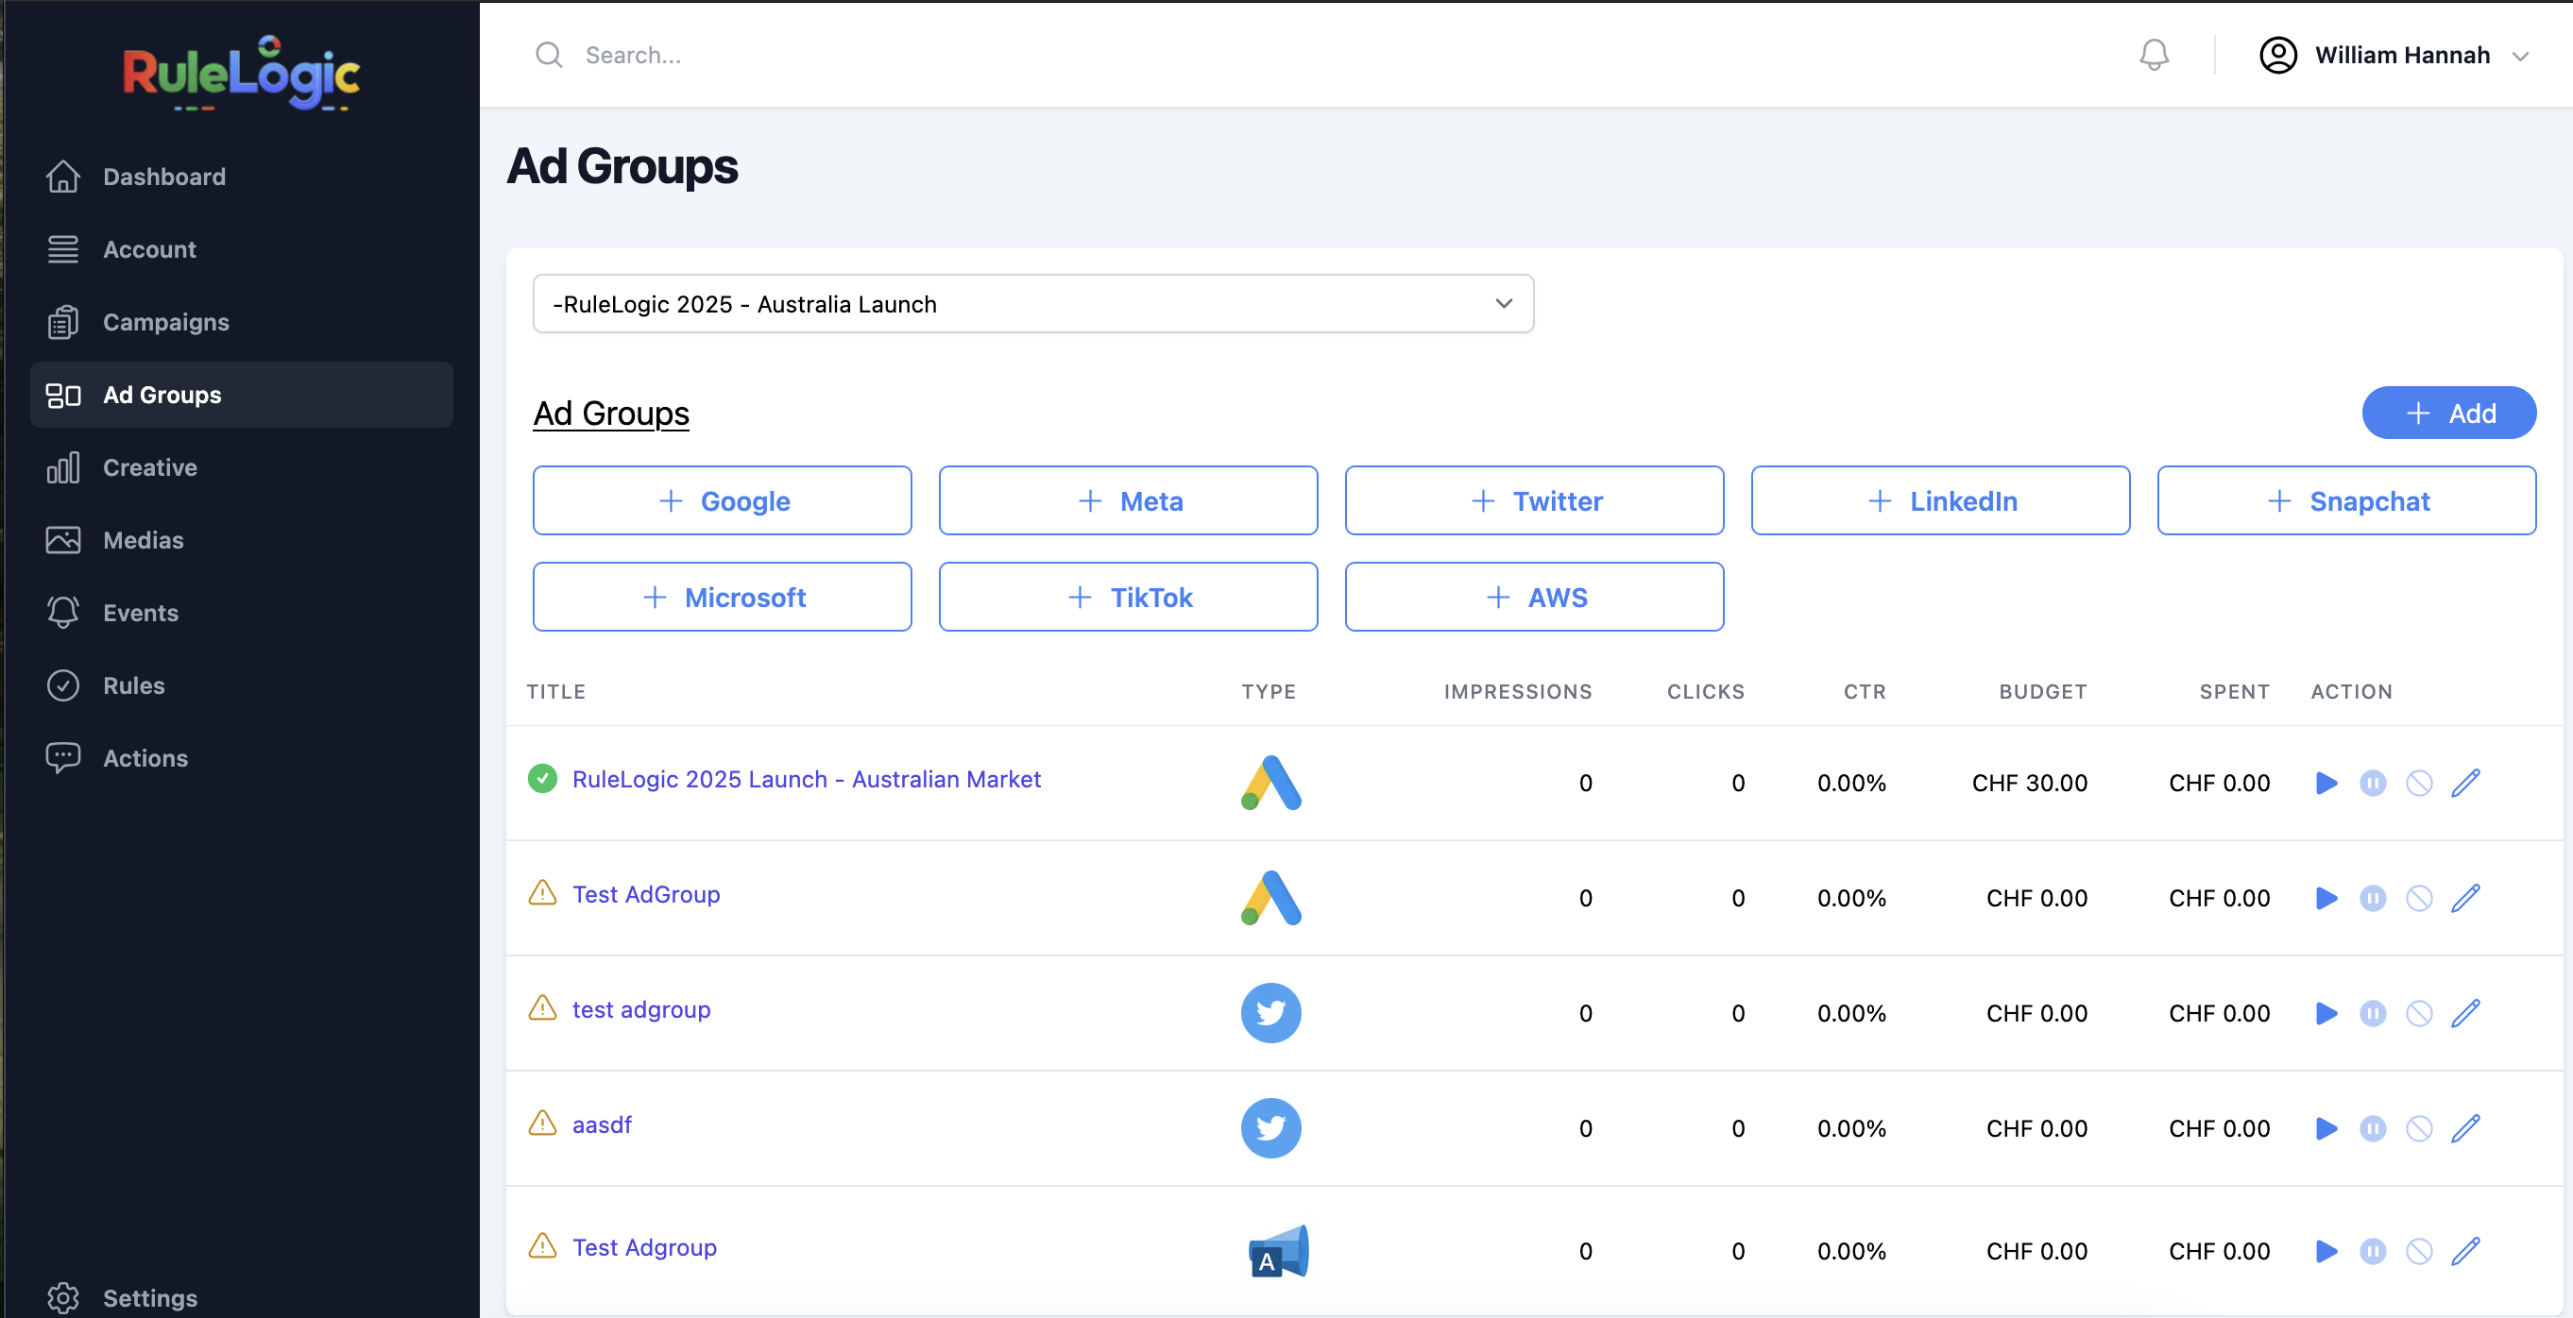Open the 'test adgroup' link
Screen dimensions: 2573x1318
641,1009
